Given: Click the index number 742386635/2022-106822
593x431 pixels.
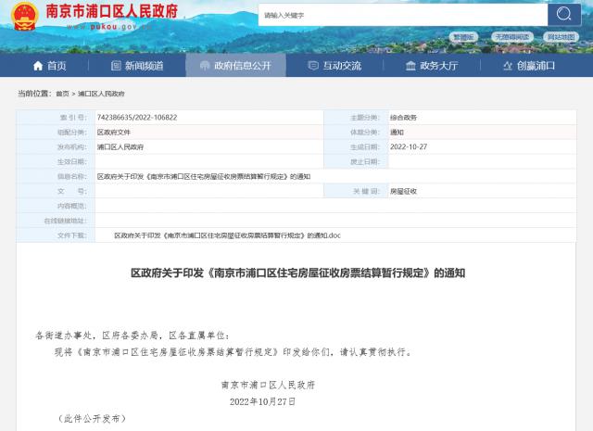Looking at the screenshot, I should click(137, 118).
